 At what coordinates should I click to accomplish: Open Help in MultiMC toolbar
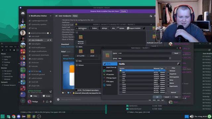point(112,28)
